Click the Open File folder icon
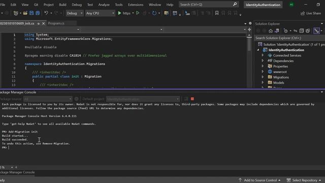 pos(25,13)
